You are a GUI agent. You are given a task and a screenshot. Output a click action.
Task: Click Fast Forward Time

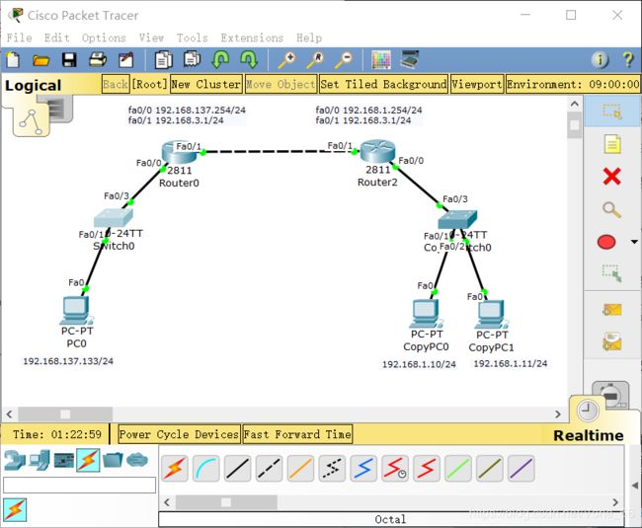tap(297, 434)
